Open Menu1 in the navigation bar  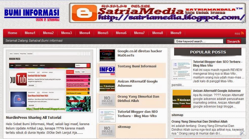(30, 33)
